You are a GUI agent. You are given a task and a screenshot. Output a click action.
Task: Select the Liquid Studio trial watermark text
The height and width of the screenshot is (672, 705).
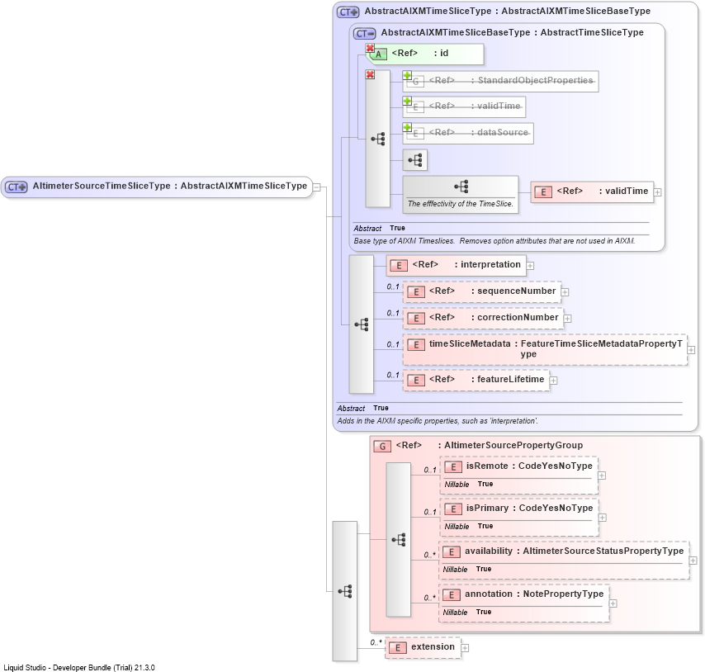[79, 668]
